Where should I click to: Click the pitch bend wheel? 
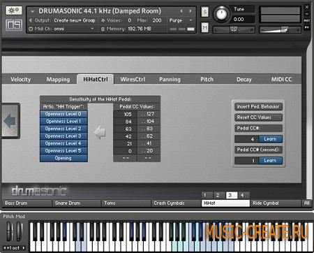(x=10, y=231)
